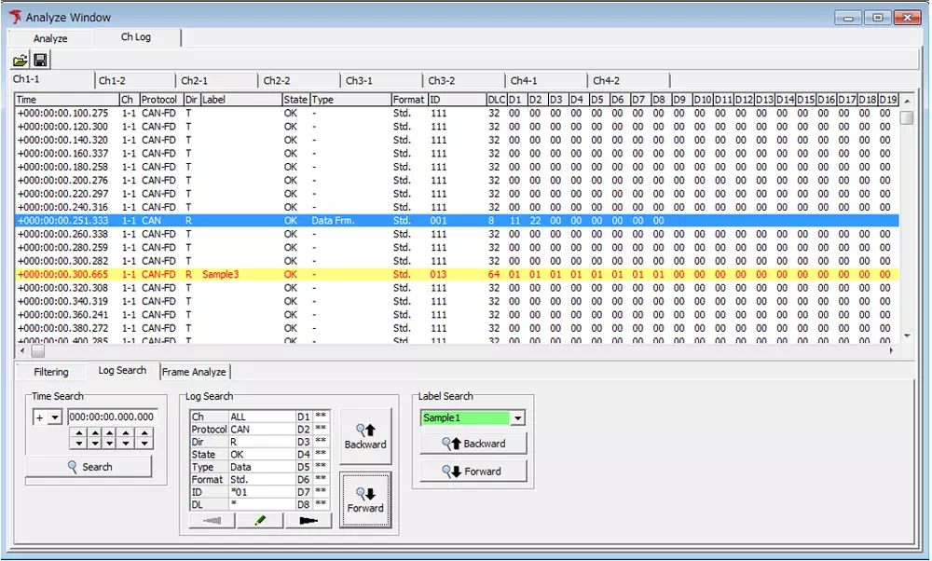
Task: Increment the first time stepper up arrow
Action: pos(78,432)
